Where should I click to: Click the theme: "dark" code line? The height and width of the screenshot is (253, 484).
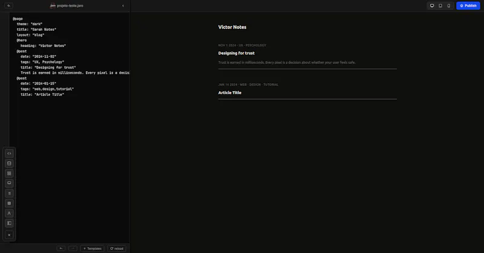tap(29, 24)
